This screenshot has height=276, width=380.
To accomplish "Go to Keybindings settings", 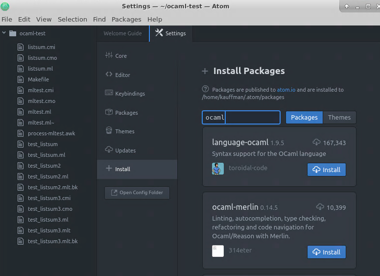I will [130, 94].
